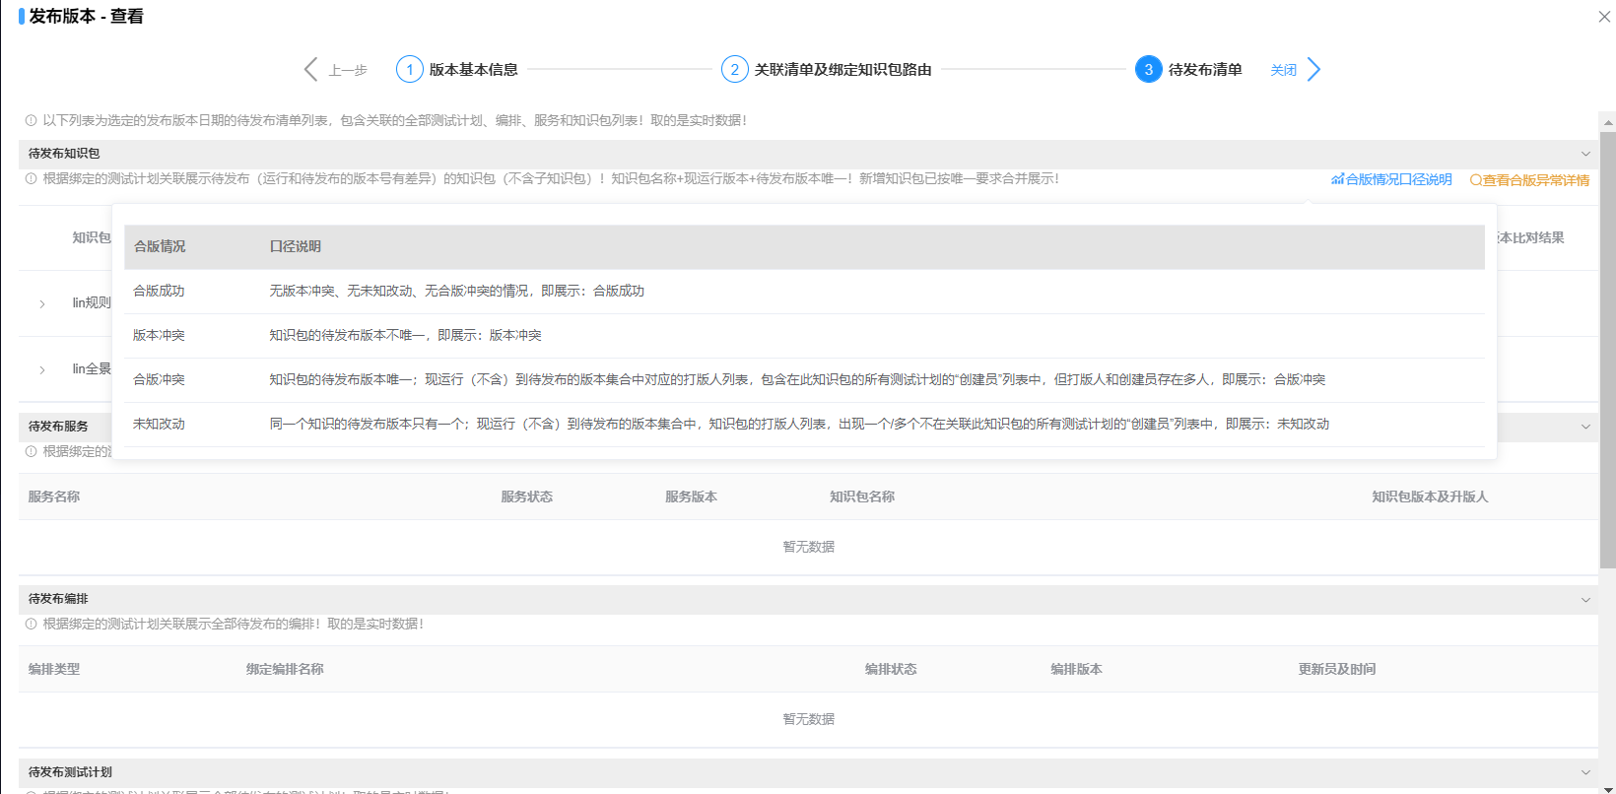Screen dimensions: 1616x794
Task: Collapse the 待发布知识包 section
Action: click(1585, 154)
